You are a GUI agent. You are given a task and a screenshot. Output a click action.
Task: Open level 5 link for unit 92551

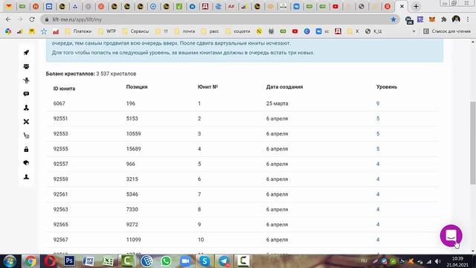coord(378,118)
